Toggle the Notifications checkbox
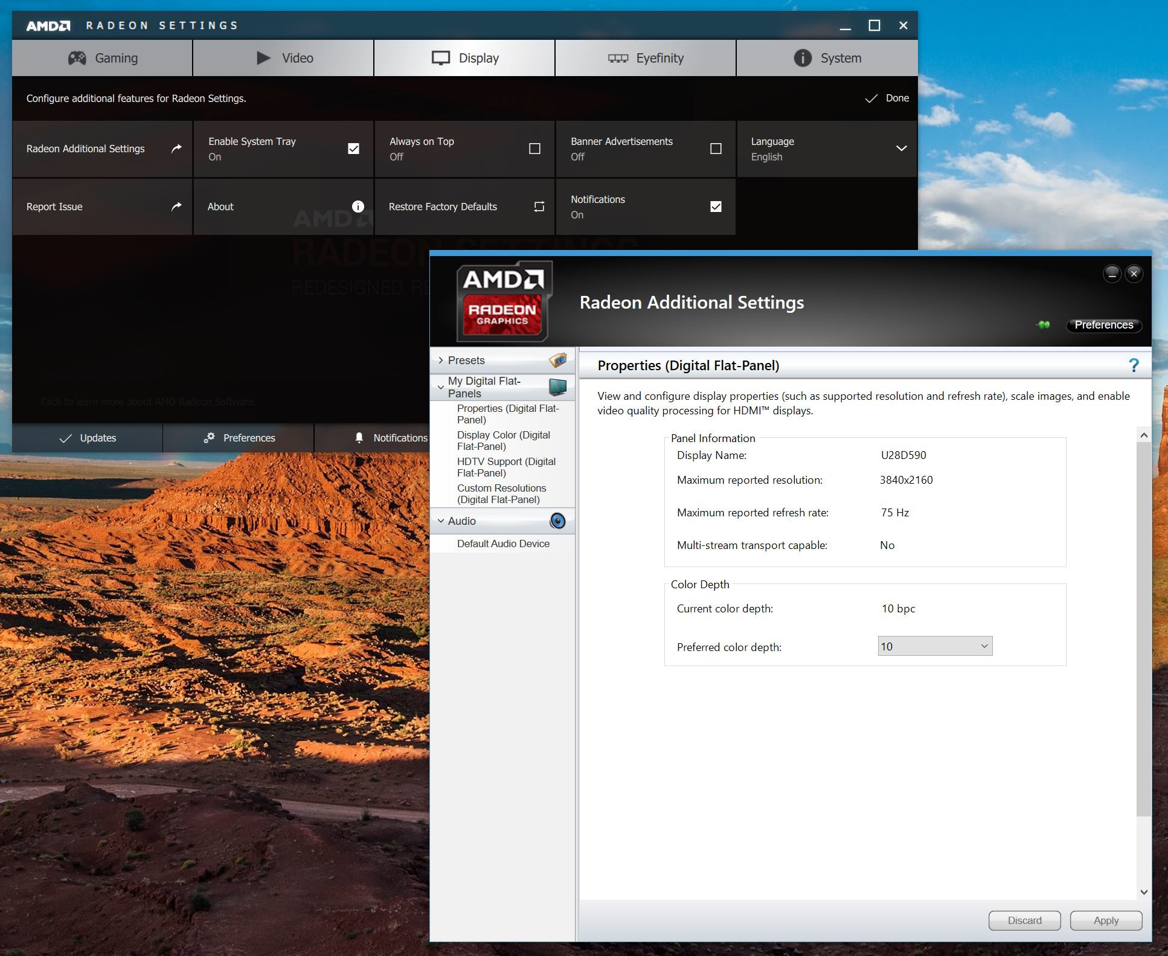The height and width of the screenshot is (956, 1168). coord(716,207)
